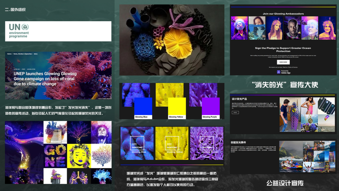The height and width of the screenshot is (191, 339).
Task: Click the Jane Goodall ambassador portrait
Action: tap(310, 28)
